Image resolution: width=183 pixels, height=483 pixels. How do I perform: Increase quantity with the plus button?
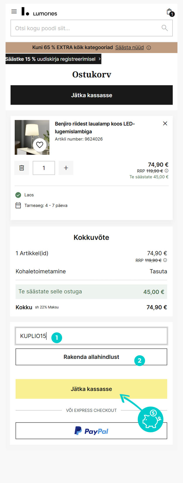coord(66,168)
